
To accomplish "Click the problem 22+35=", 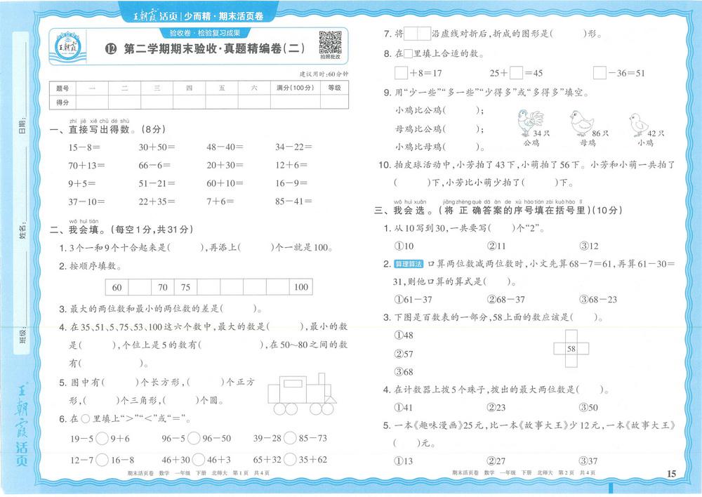I will tap(157, 202).
